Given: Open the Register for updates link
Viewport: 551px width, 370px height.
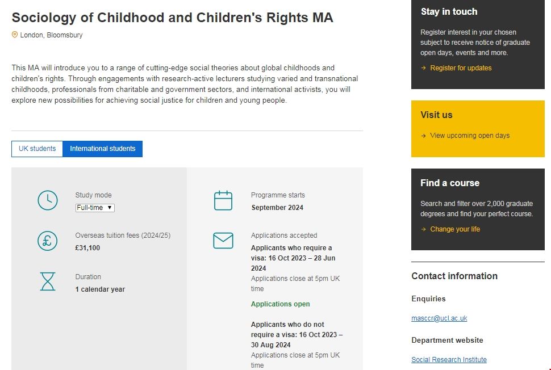Looking at the screenshot, I should [x=461, y=68].
